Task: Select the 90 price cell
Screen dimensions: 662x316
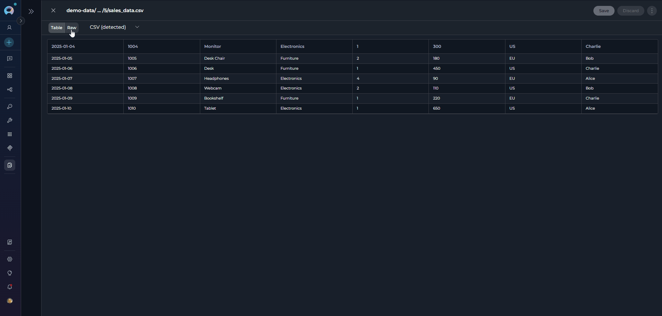Action: pos(467,79)
